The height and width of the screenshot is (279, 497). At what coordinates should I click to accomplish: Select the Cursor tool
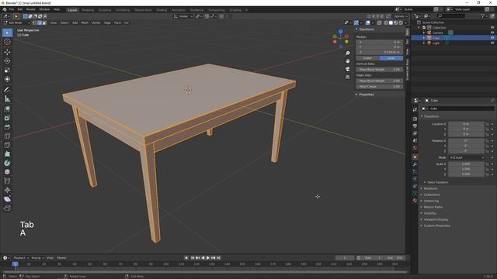pyautogui.click(x=7, y=42)
